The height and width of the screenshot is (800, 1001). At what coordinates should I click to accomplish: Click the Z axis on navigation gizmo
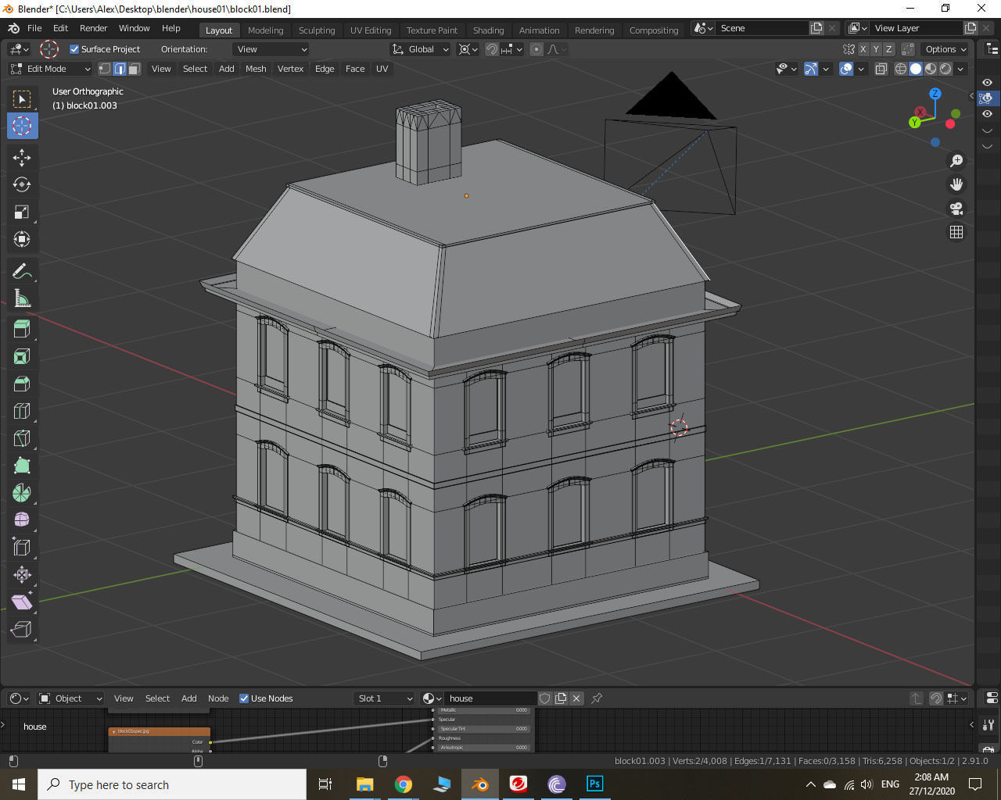[x=935, y=94]
